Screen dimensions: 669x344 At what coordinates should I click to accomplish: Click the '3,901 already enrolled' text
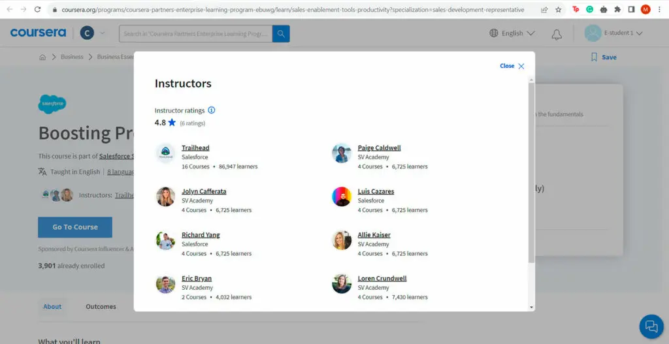[71, 266]
